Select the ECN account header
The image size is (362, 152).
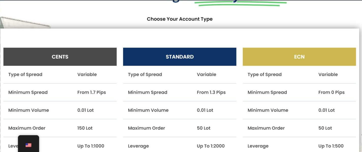click(x=299, y=57)
